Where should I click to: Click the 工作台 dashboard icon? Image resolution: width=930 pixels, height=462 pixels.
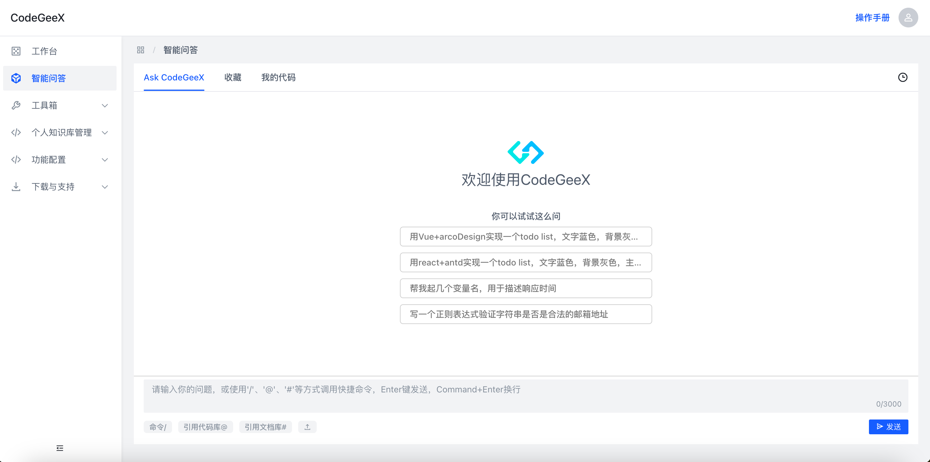click(16, 51)
